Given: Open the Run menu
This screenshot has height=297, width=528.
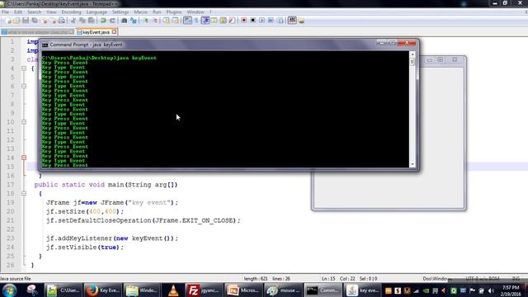Looking at the screenshot, I should click(157, 12).
